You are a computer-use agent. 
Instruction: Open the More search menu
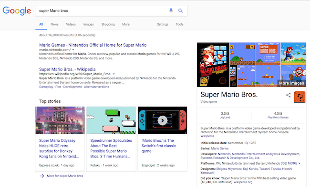126,24
